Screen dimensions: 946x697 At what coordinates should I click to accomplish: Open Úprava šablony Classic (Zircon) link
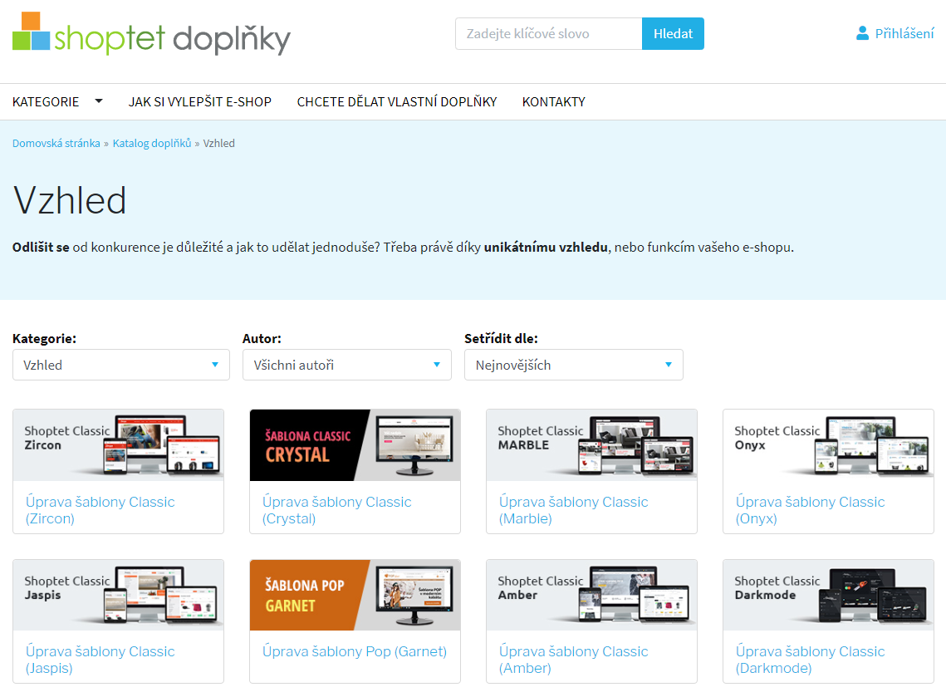point(100,510)
